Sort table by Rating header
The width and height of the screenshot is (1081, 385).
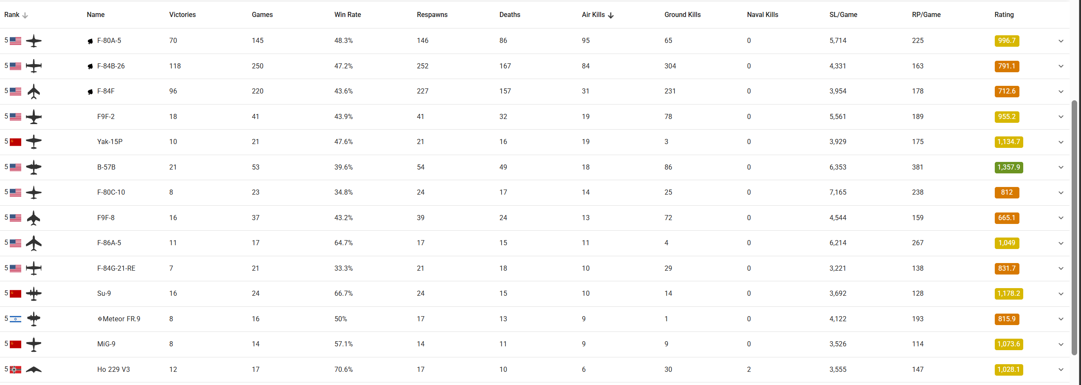click(1004, 15)
